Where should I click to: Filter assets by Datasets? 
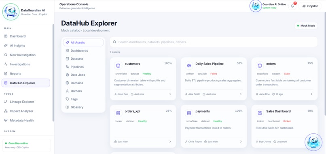pos(83,58)
